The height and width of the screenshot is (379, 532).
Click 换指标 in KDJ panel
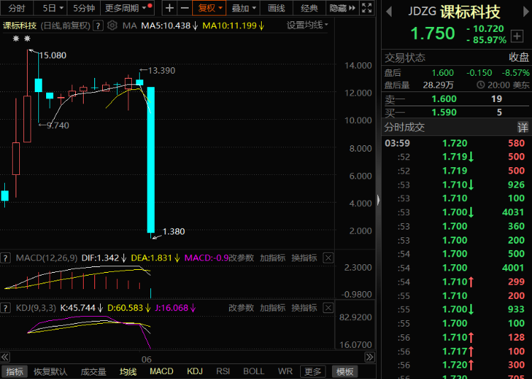pos(304,308)
